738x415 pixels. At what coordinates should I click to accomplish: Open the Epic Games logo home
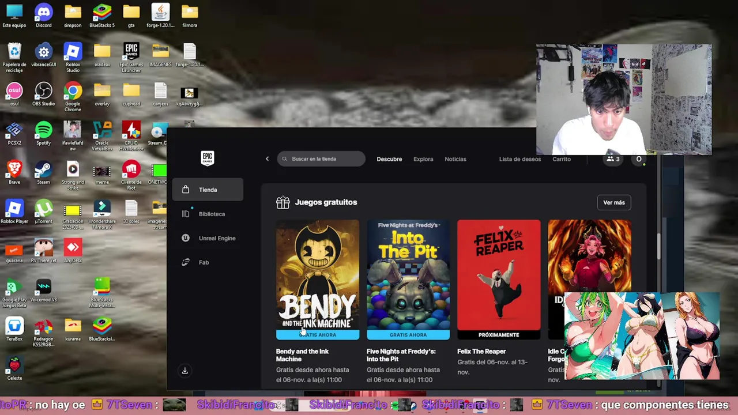pos(208,159)
